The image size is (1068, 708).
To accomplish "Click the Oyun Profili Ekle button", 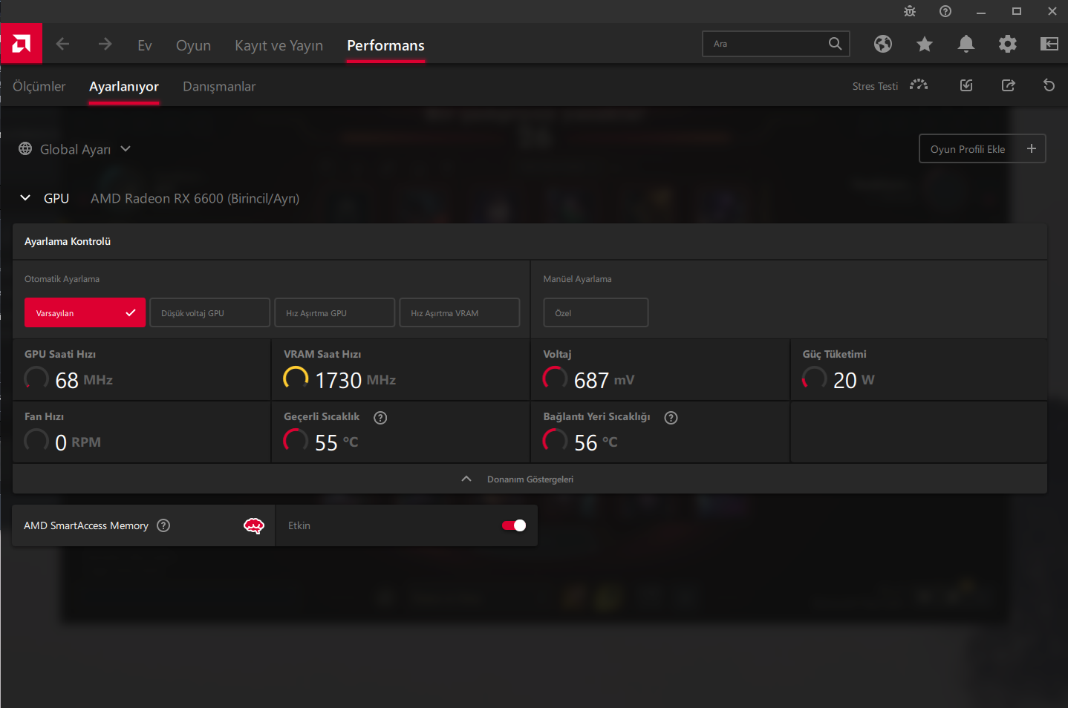I will [983, 148].
